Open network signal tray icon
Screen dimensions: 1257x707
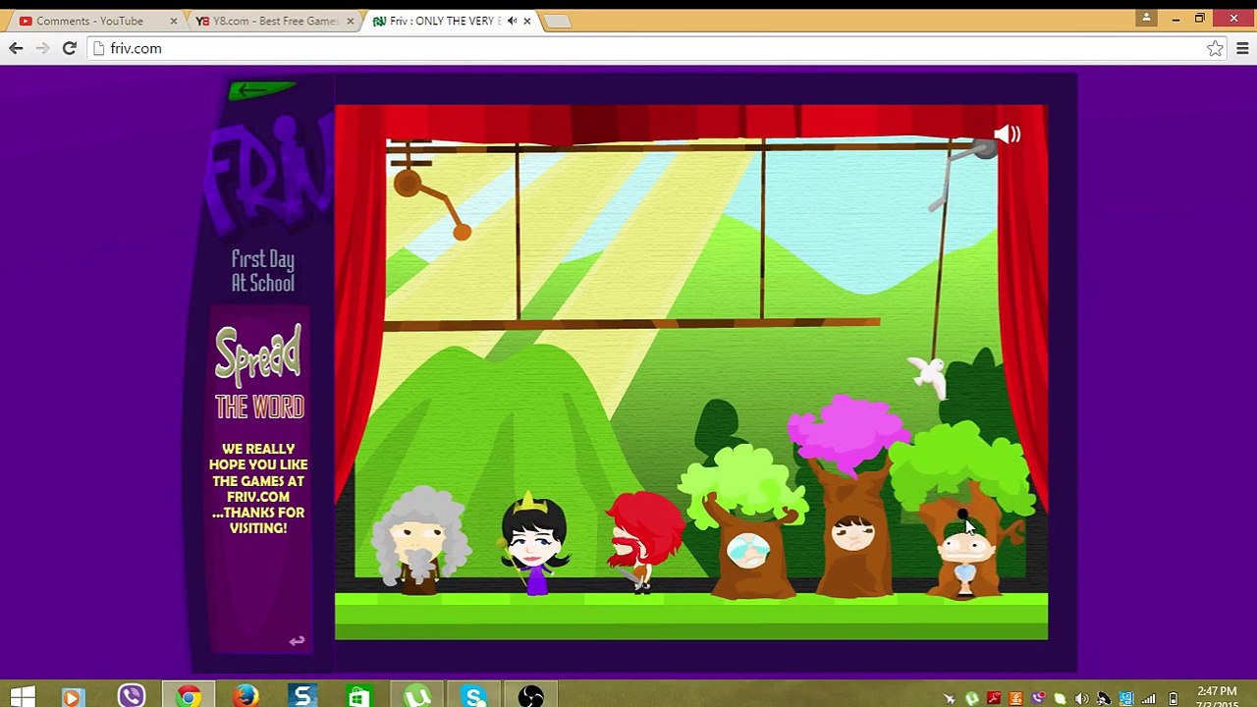click(1148, 699)
